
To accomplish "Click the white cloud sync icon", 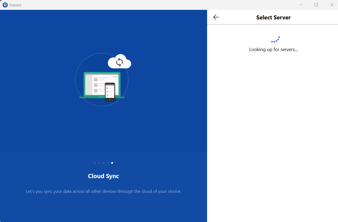I will click(x=119, y=62).
